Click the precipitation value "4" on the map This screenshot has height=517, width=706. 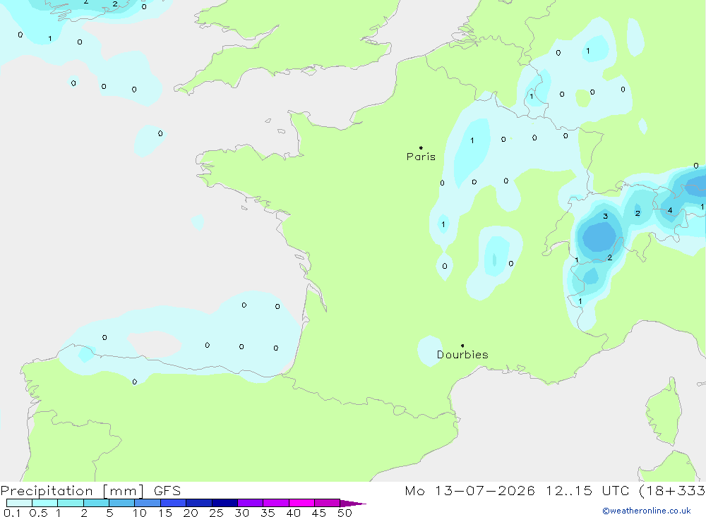coord(670,210)
